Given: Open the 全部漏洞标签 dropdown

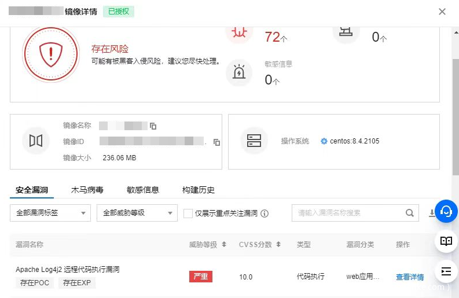Looking at the screenshot, I should (50, 213).
